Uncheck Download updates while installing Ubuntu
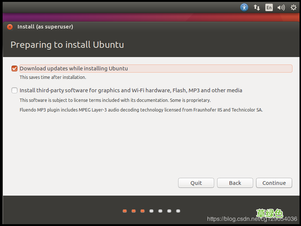The height and width of the screenshot is (226, 301). click(14, 69)
